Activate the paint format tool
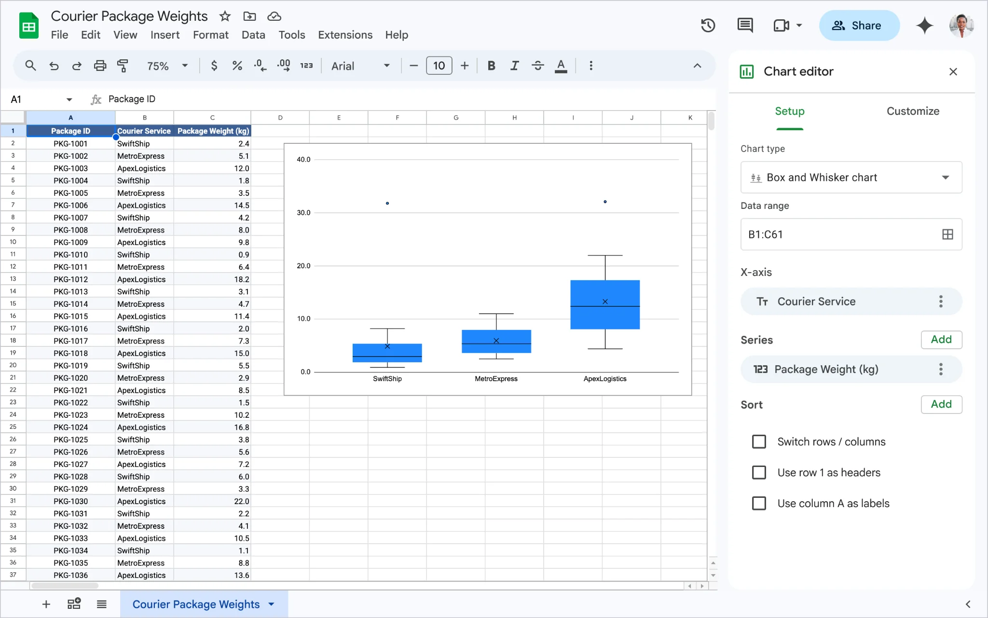This screenshot has height=618, width=988. (x=123, y=66)
